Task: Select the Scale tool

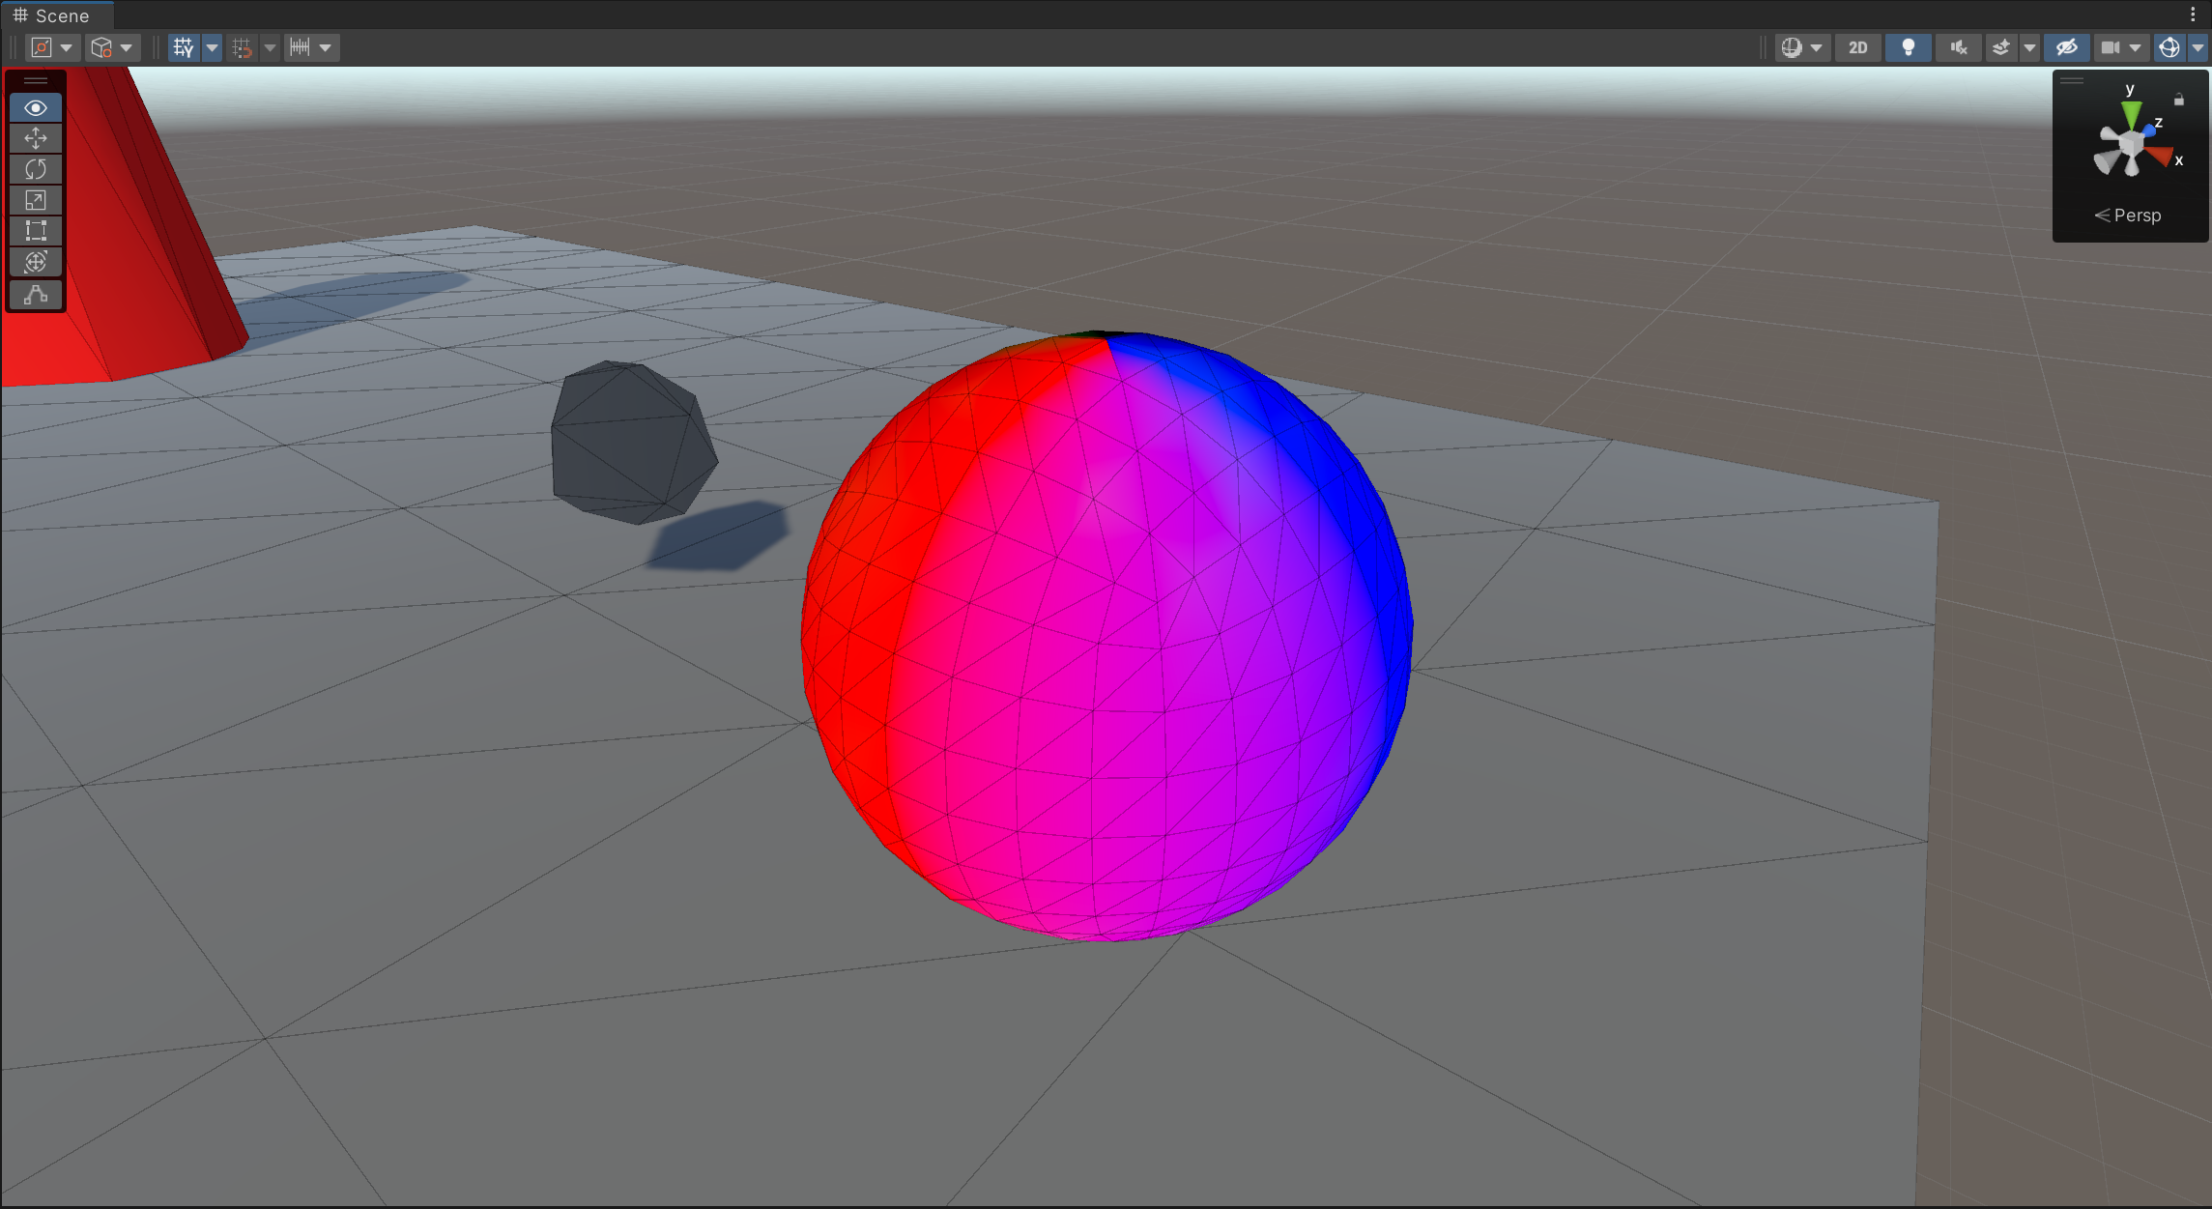Action: (36, 201)
